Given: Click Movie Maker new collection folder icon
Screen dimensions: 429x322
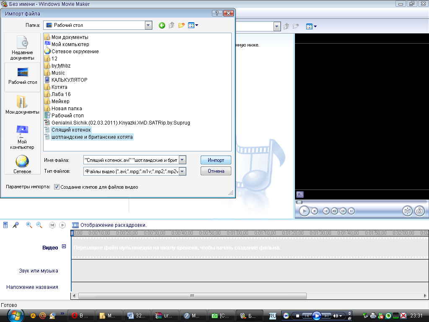Looking at the screenshot, I should tap(296, 26).
